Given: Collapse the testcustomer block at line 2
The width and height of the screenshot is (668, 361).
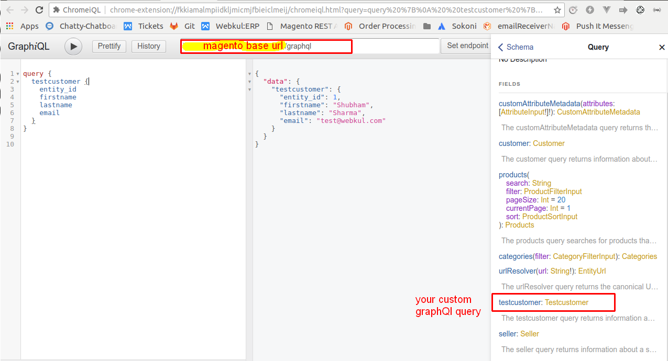Looking at the screenshot, I should [x=18, y=82].
